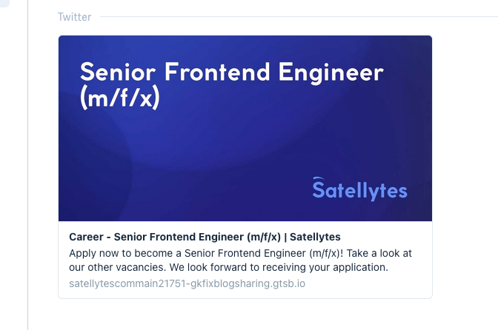Click the Satellytes logo in the preview image

click(x=359, y=189)
